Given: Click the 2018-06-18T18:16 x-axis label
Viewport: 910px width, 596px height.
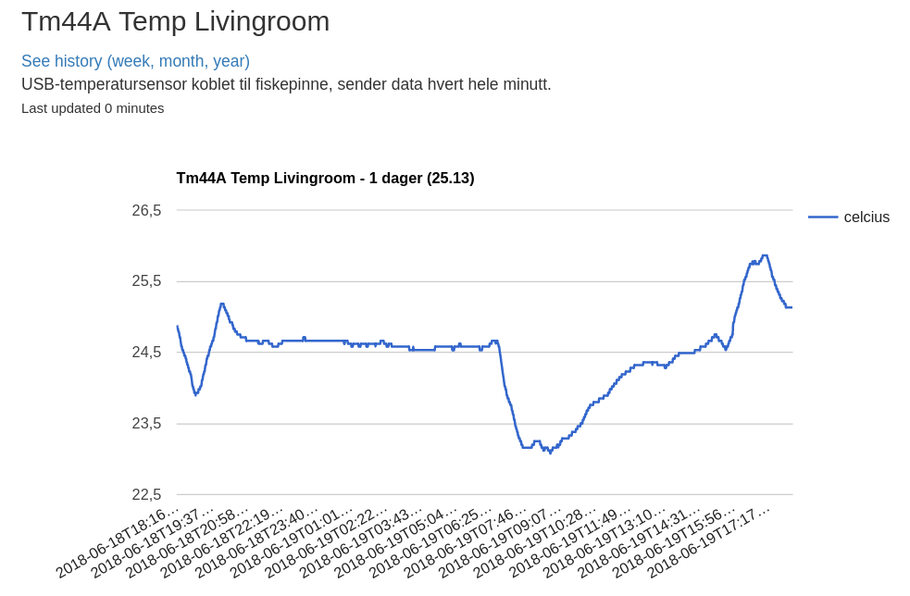Looking at the screenshot, I should 118,541.
